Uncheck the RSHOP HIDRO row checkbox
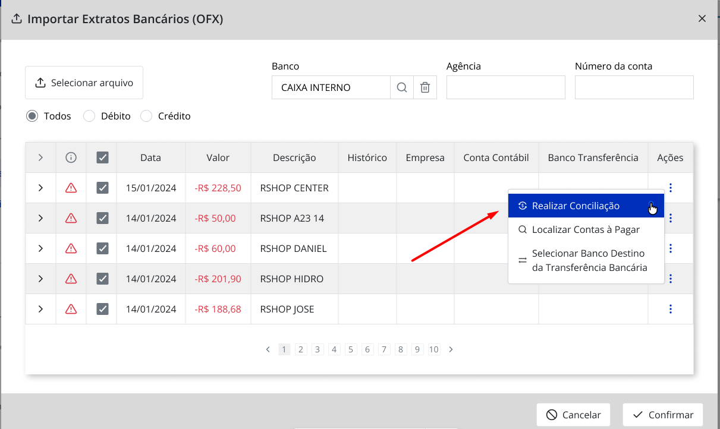The width and height of the screenshot is (720, 429). tap(102, 279)
